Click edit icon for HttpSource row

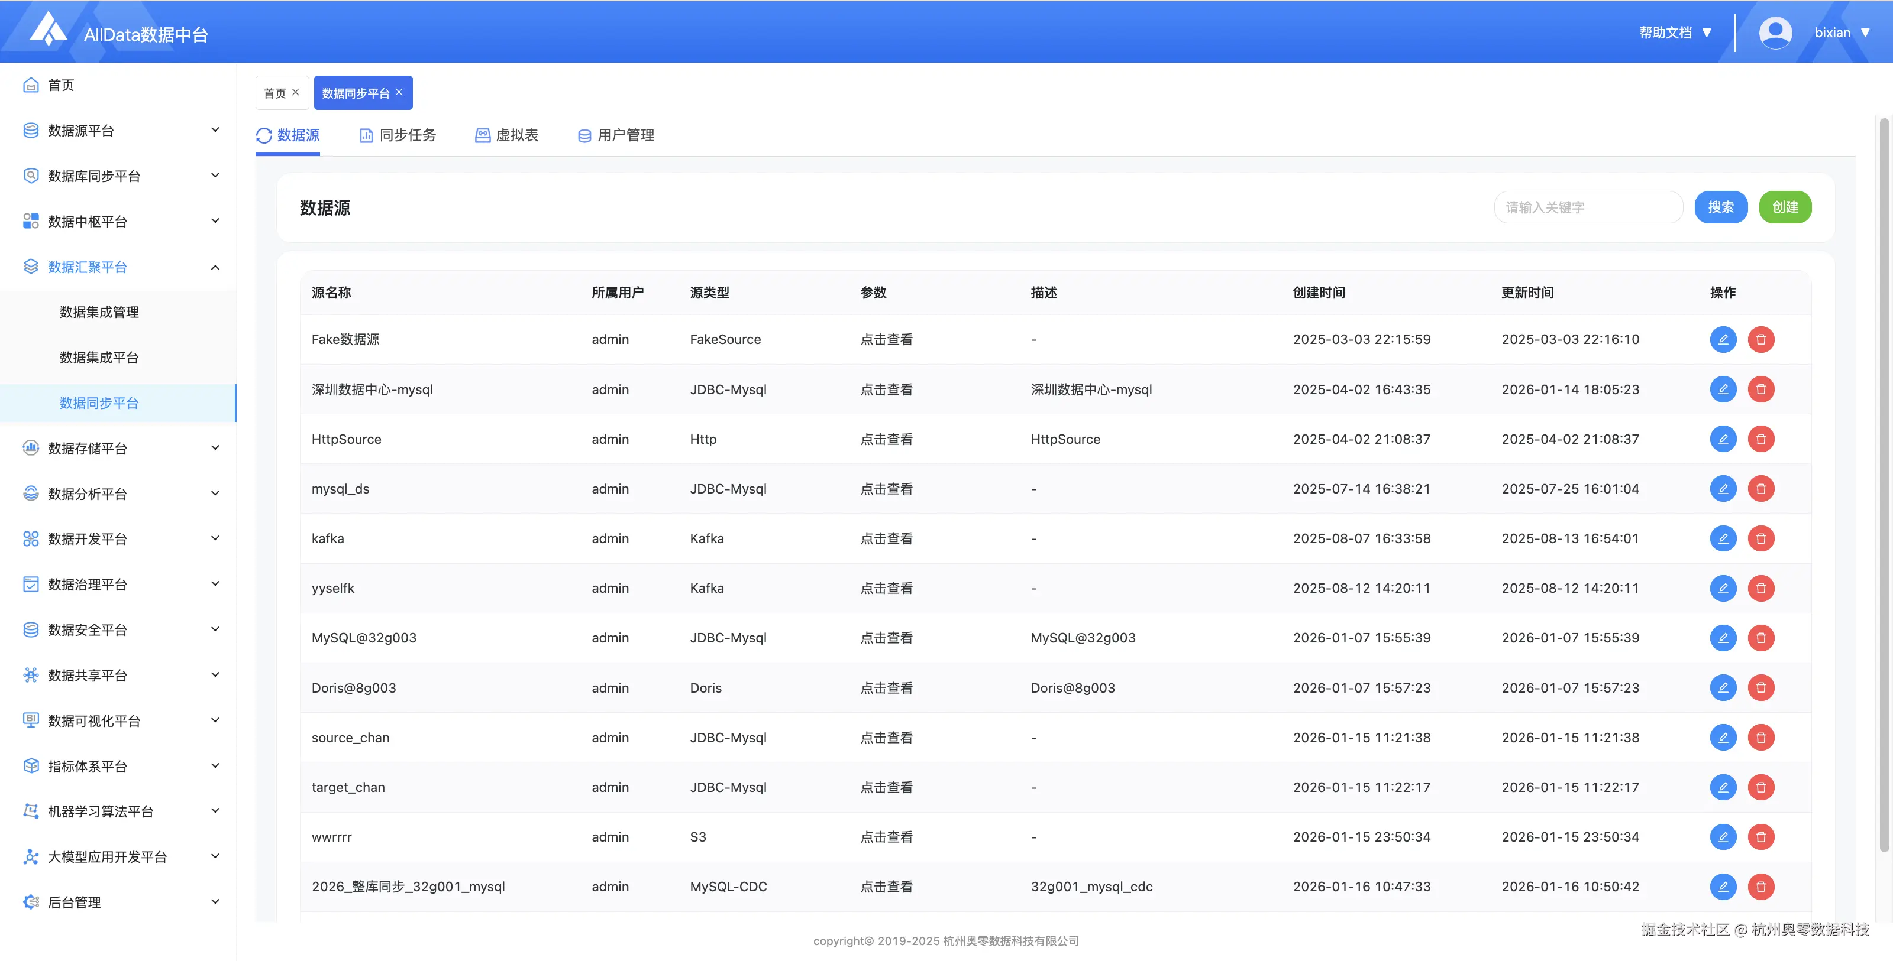tap(1723, 439)
